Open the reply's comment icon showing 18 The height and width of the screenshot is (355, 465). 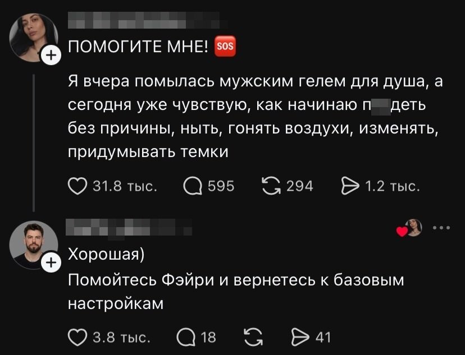(x=185, y=337)
